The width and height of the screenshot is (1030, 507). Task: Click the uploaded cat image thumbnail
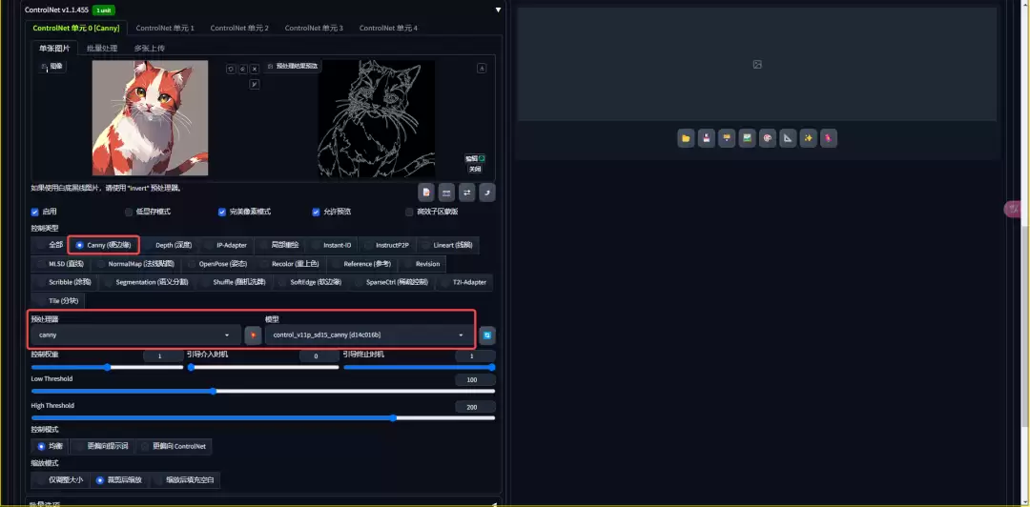(x=151, y=118)
